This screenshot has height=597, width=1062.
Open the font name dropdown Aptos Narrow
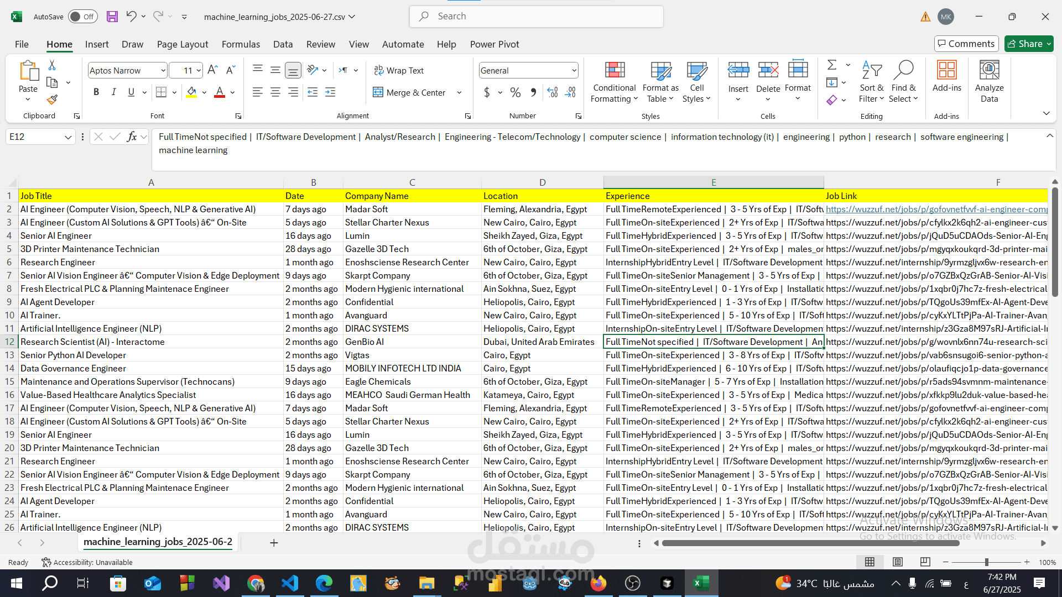click(x=163, y=70)
